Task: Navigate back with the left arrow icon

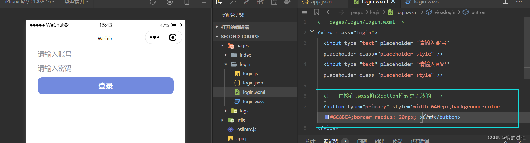Action: coord(329,12)
